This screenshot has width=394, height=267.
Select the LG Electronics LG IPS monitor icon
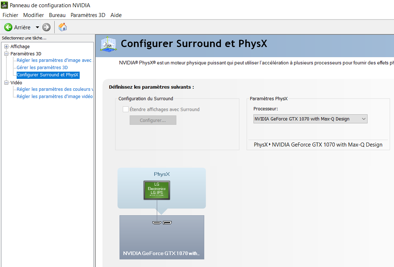pyautogui.click(x=157, y=190)
